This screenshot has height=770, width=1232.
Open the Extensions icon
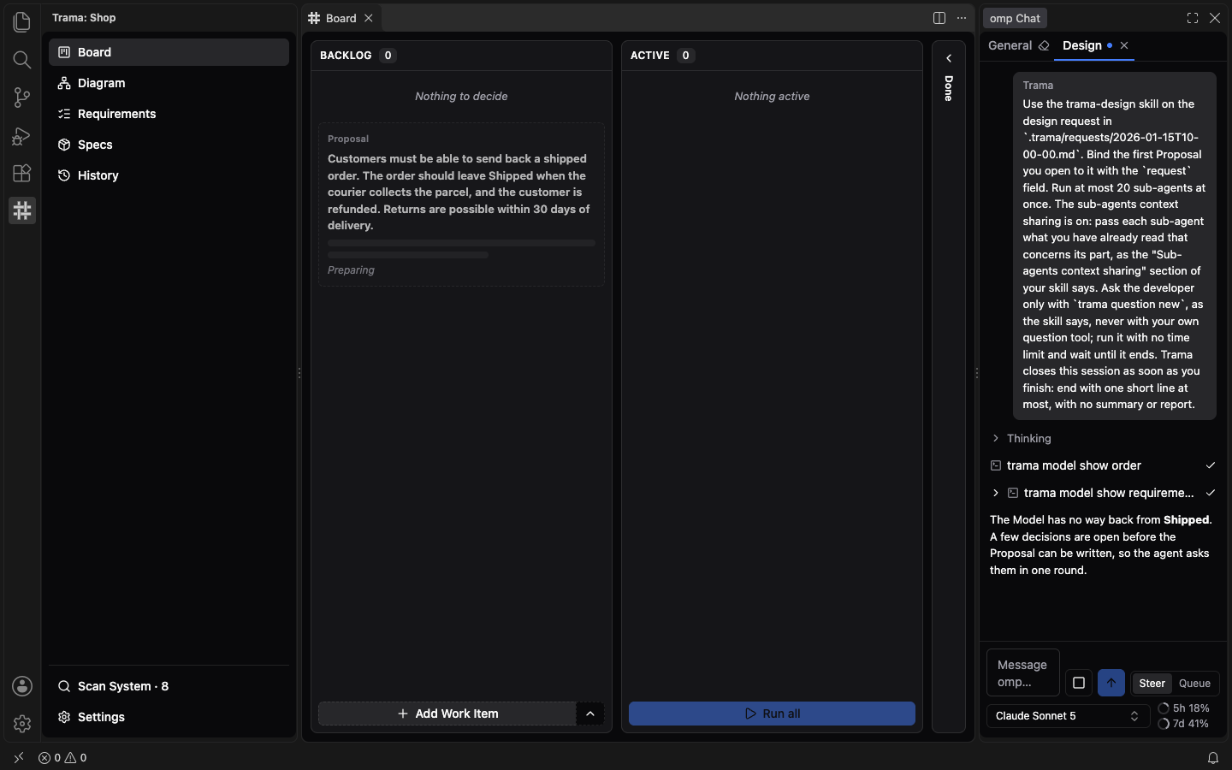(x=22, y=173)
